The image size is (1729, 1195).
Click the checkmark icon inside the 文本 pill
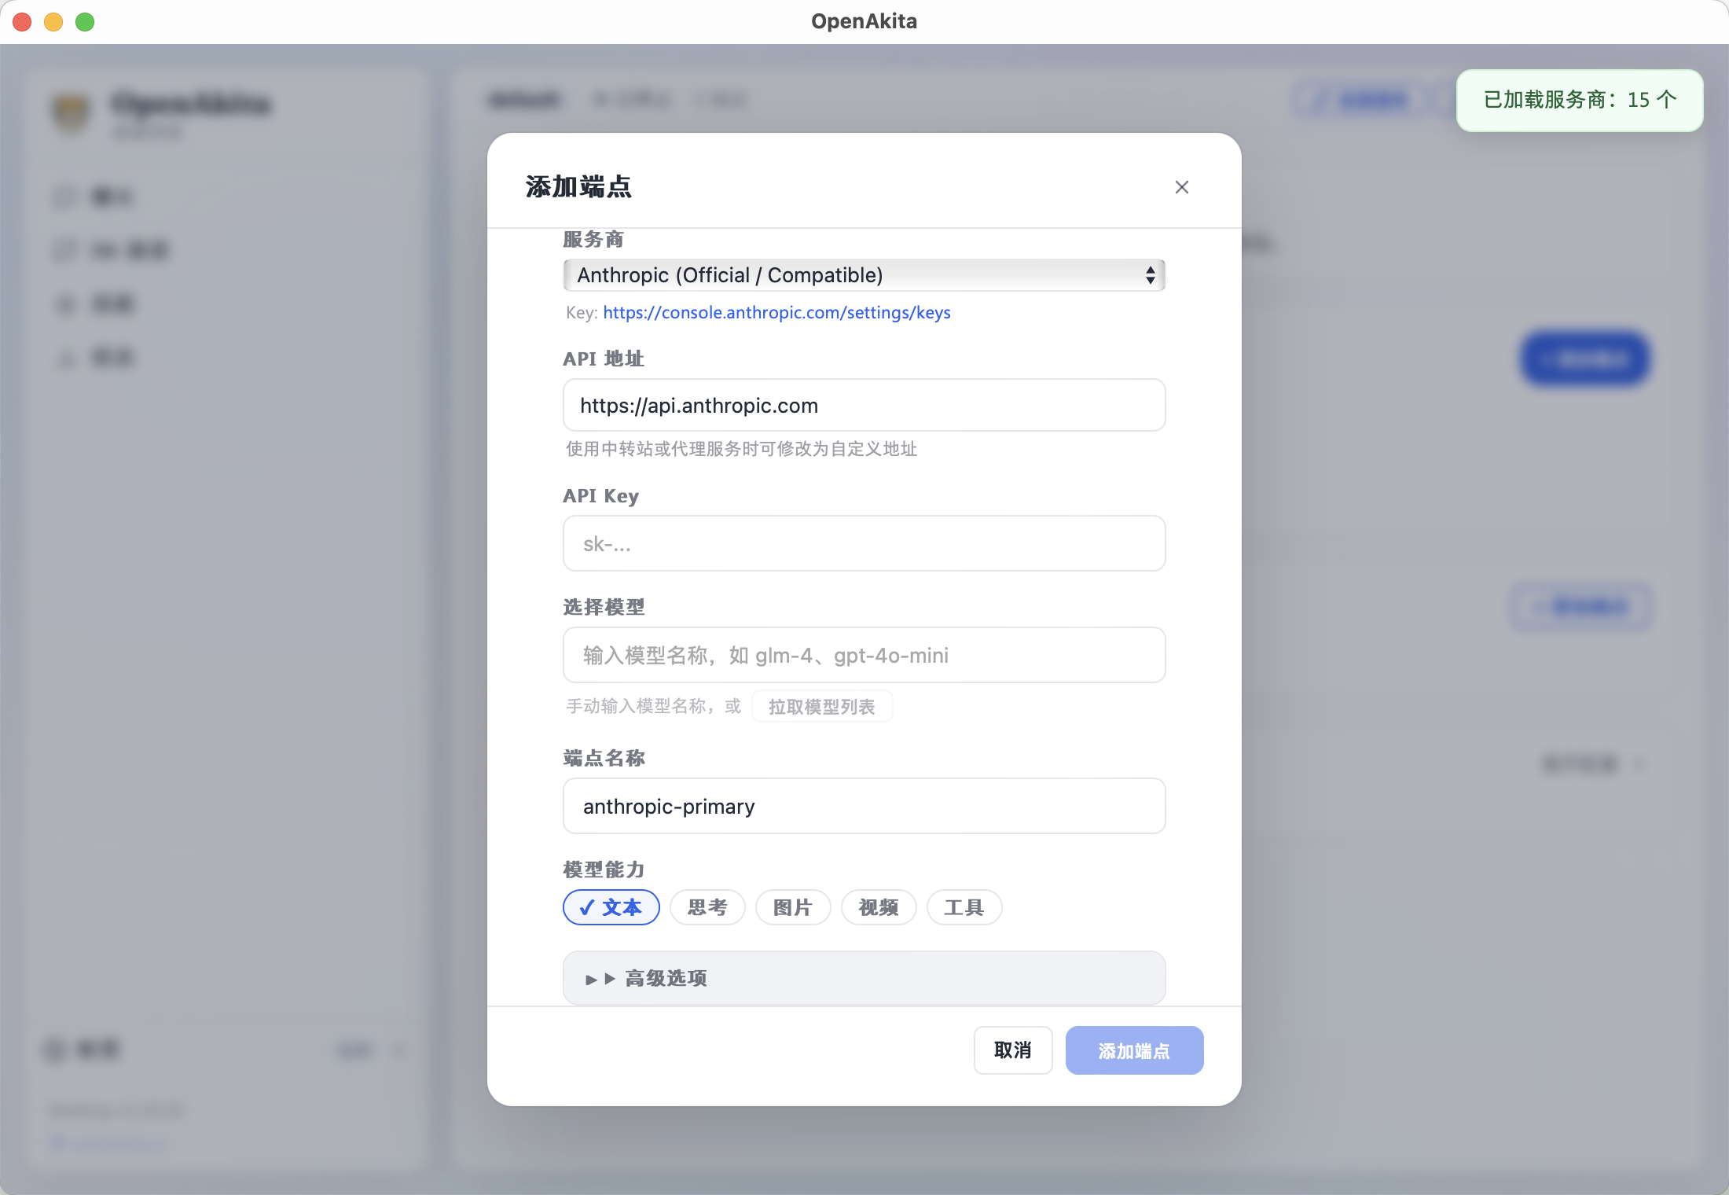pyautogui.click(x=586, y=907)
